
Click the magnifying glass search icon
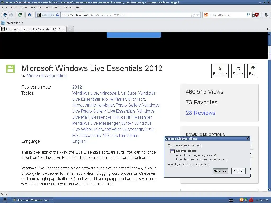[248, 15]
